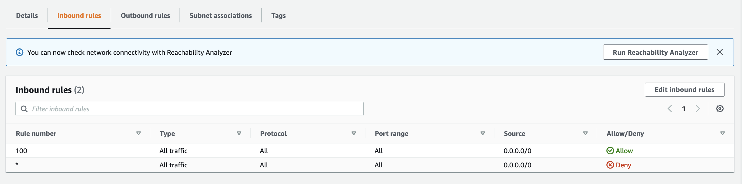Go to previous page of rules

point(670,109)
